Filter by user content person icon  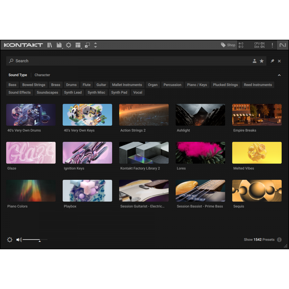(255, 61)
